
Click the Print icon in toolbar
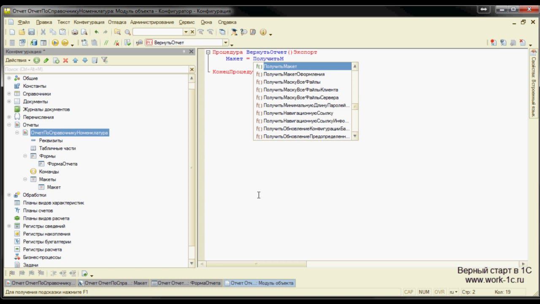75,32
